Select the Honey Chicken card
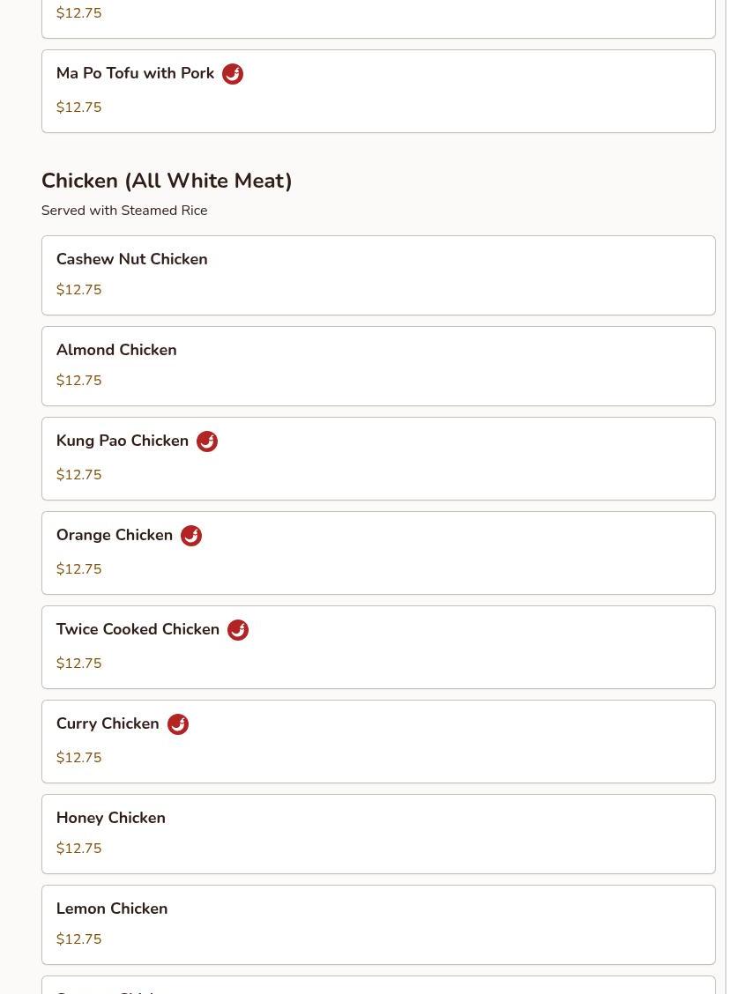The height and width of the screenshot is (994, 744). click(378, 835)
